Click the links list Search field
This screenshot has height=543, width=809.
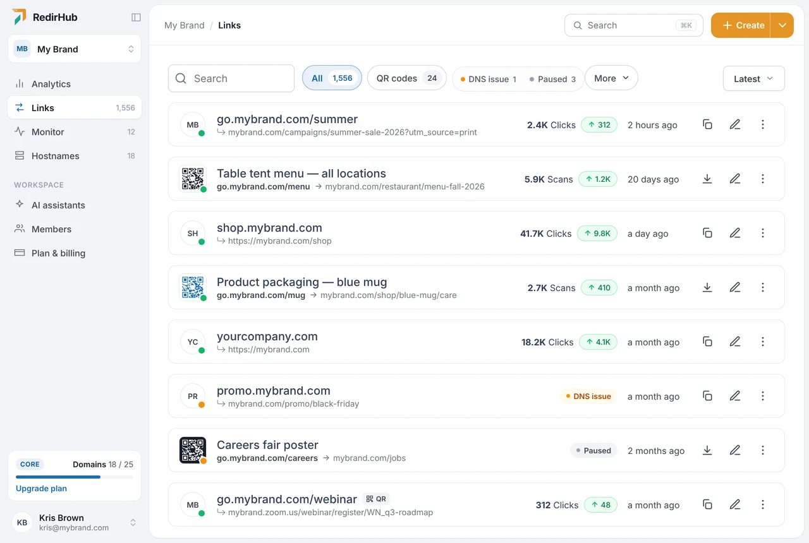click(231, 78)
